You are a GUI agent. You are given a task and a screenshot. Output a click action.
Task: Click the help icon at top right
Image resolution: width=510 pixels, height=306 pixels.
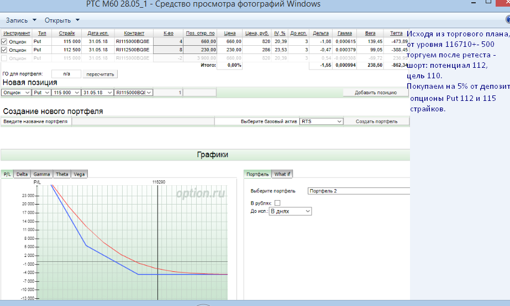click(x=508, y=19)
